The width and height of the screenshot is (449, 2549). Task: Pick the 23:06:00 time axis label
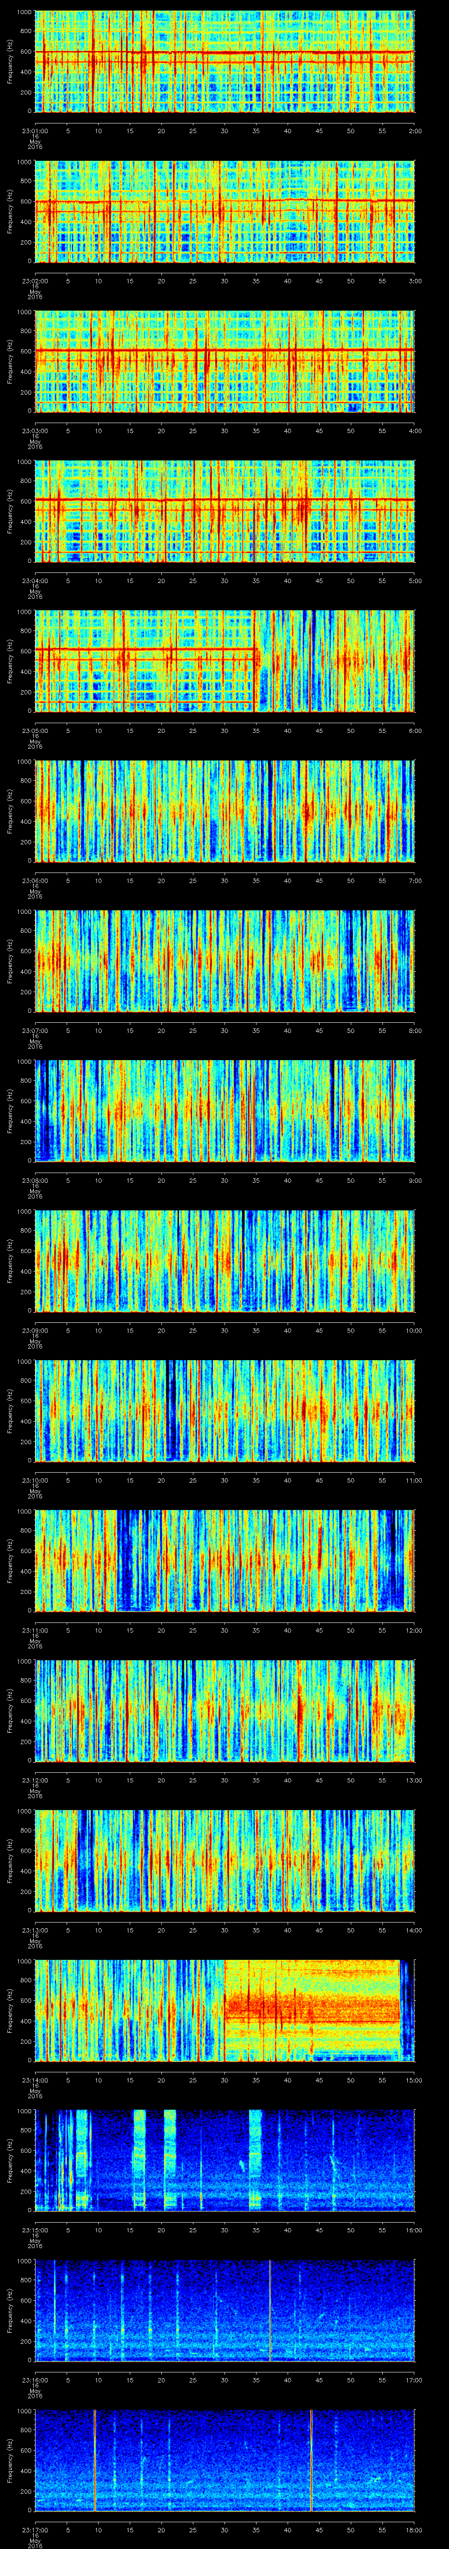[36, 881]
